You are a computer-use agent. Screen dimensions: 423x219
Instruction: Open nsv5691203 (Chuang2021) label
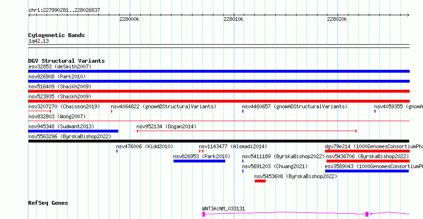pos(275,166)
